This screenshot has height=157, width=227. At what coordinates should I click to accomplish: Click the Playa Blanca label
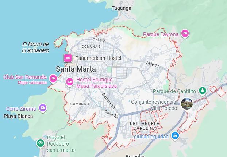18,116
